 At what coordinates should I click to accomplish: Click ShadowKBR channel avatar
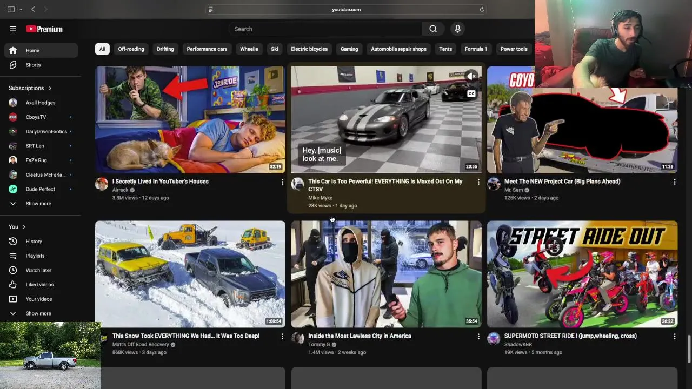[x=494, y=338]
